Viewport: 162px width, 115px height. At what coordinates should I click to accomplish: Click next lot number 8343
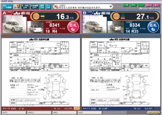[13, 109]
